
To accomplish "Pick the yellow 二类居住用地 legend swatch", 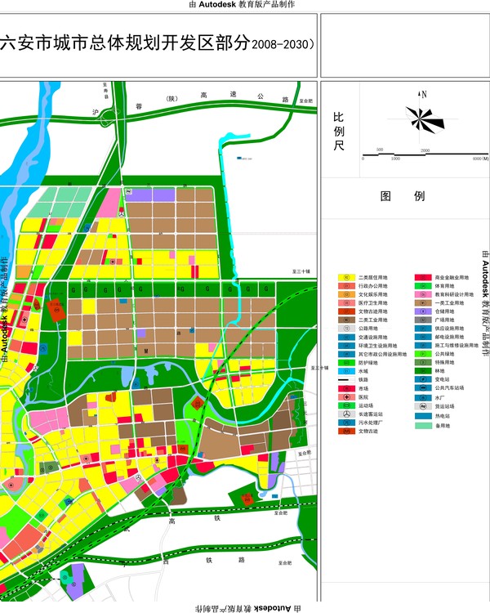I will (x=346, y=278).
